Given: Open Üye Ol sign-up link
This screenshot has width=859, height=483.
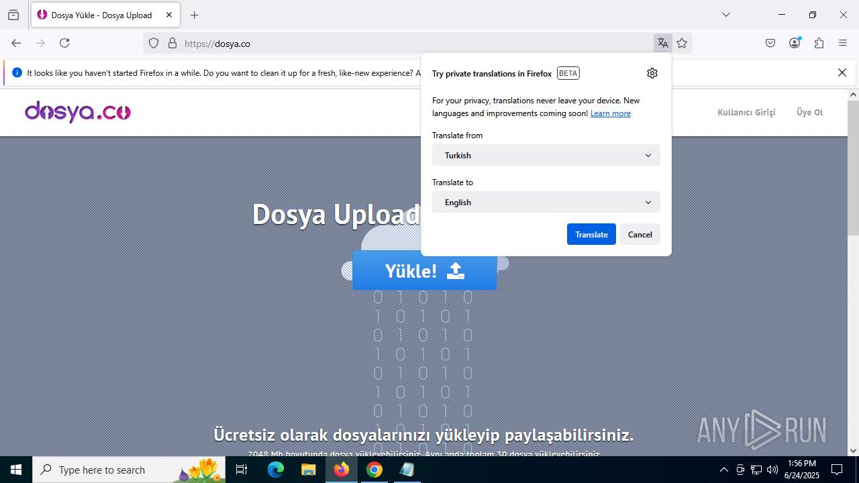Looking at the screenshot, I should pos(810,112).
